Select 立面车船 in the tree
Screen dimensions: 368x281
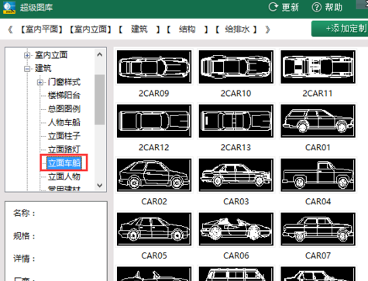[x=64, y=163]
